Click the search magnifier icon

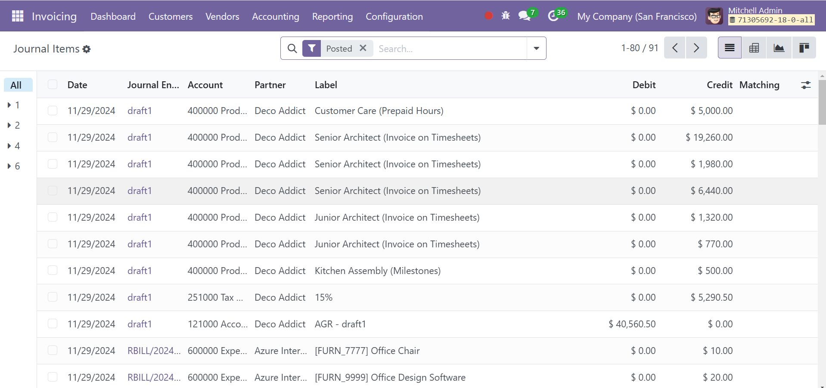[x=292, y=48]
